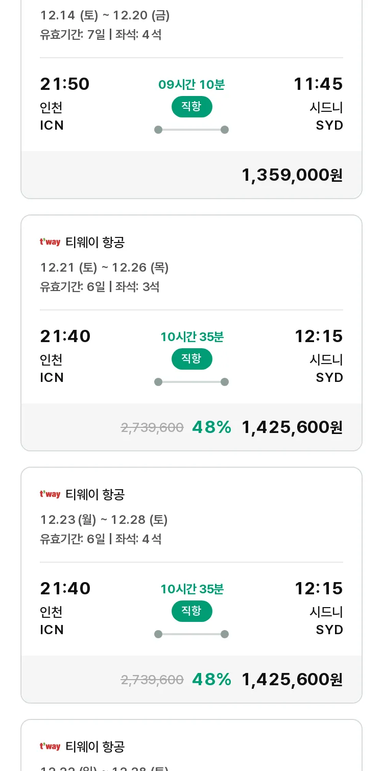
Task: Open the 12.21 (토) ~ 12.26 (목) flight
Action: pyautogui.click(x=192, y=333)
